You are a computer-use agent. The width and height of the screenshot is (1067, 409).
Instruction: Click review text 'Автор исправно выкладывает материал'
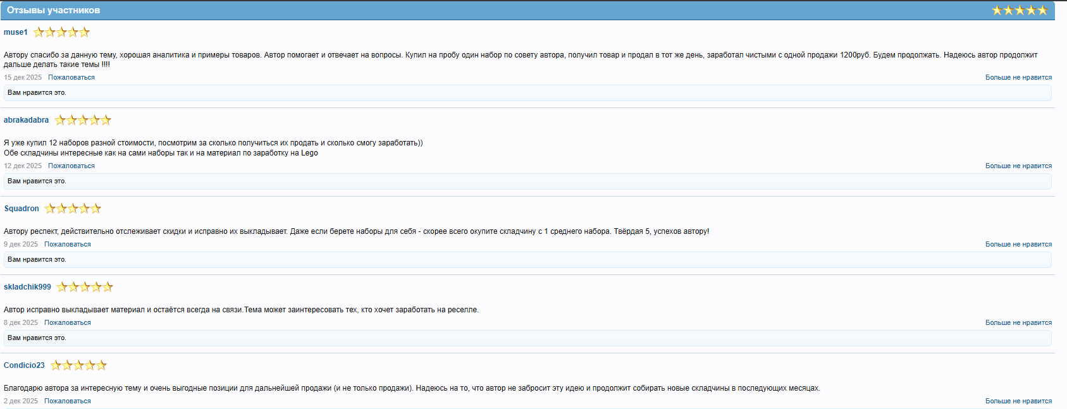pyautogui.click(x=241, y=310)
